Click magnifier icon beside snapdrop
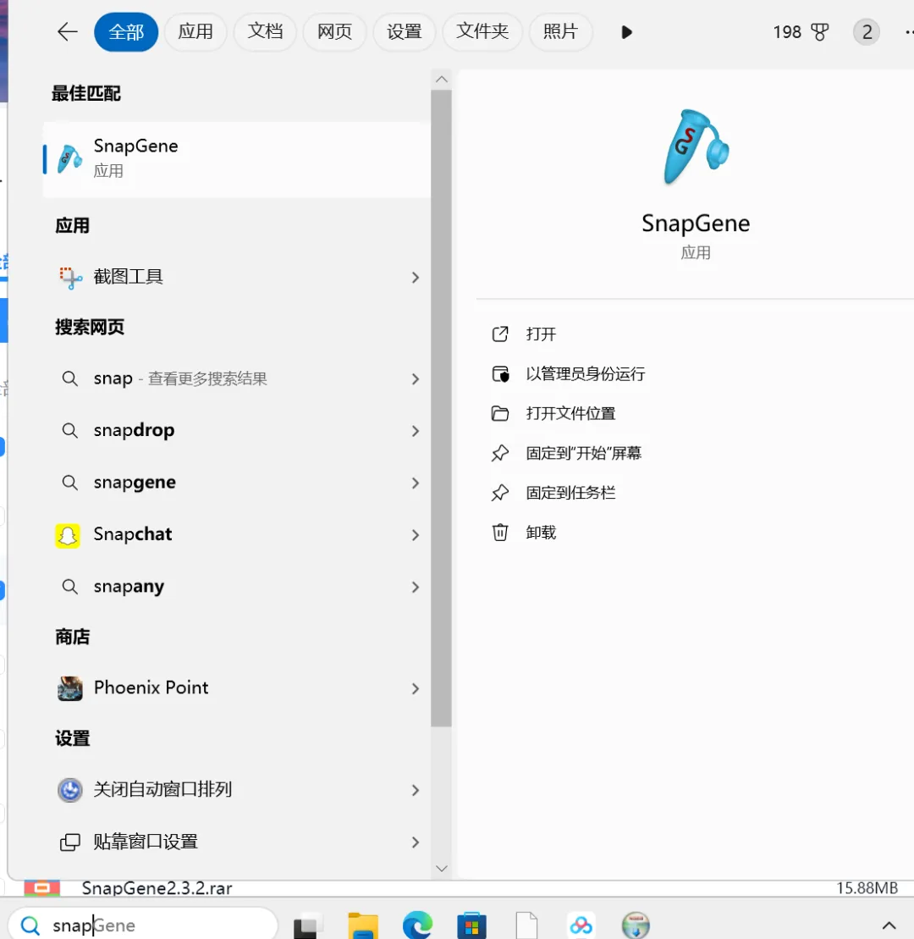Viewport: 914px width, 939px height. tap(70, 431)
